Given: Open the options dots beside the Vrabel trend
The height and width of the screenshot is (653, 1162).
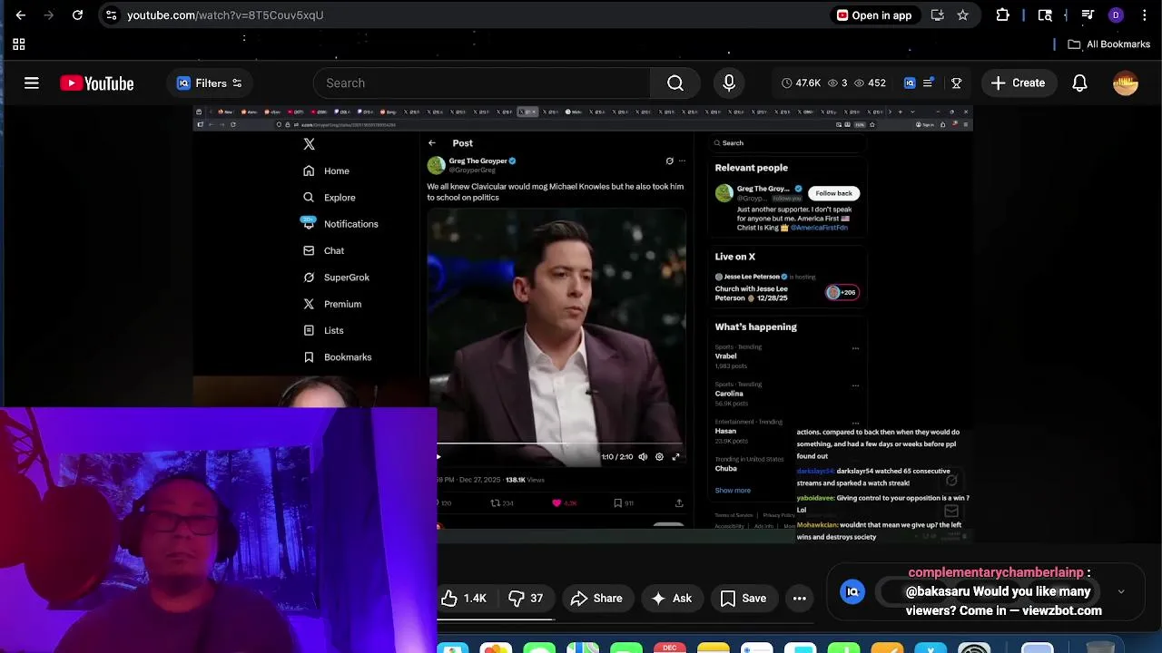Looking at the screenshot, I should tap(855, 348).
